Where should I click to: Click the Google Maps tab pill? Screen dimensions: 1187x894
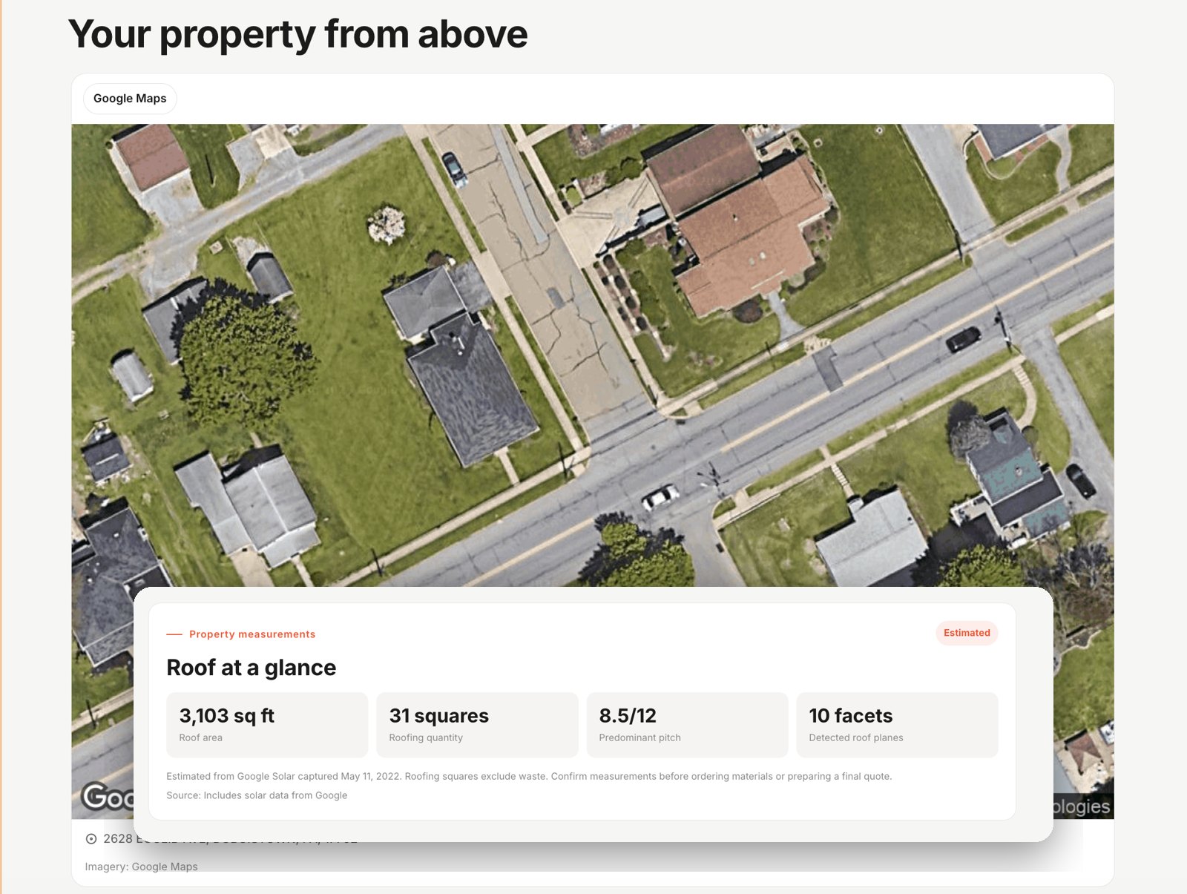[x=130, y=99]
